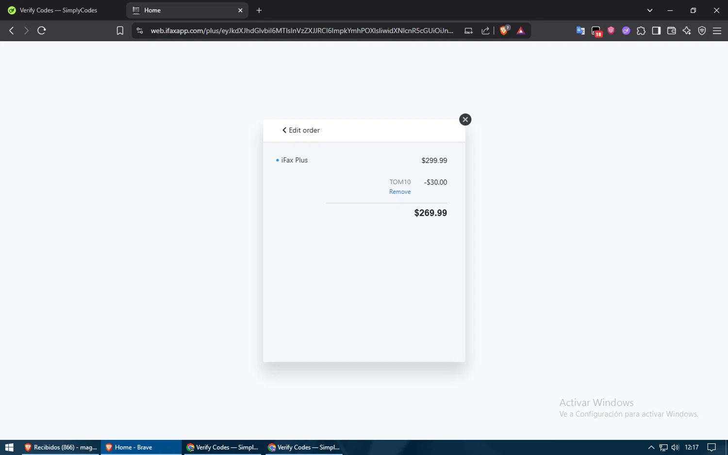The width and height of the screenshot is (728, 455).
Task: Open a new browser tab
Action: 259,10
